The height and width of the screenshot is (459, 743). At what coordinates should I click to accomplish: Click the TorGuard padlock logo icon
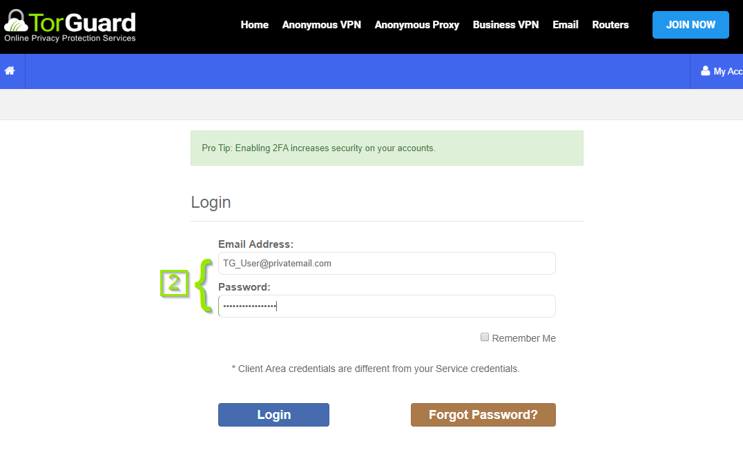[16, 21]
